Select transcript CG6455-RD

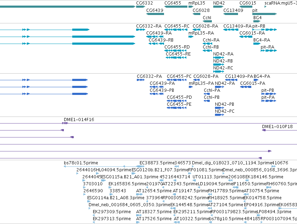177,47
